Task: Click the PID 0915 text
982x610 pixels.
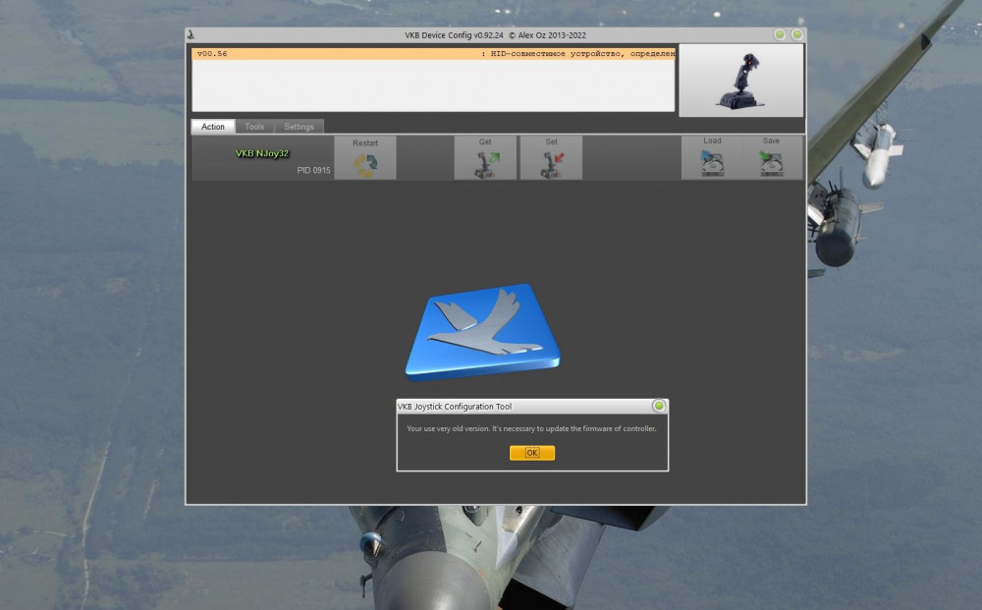Action: tap(313, 170)
